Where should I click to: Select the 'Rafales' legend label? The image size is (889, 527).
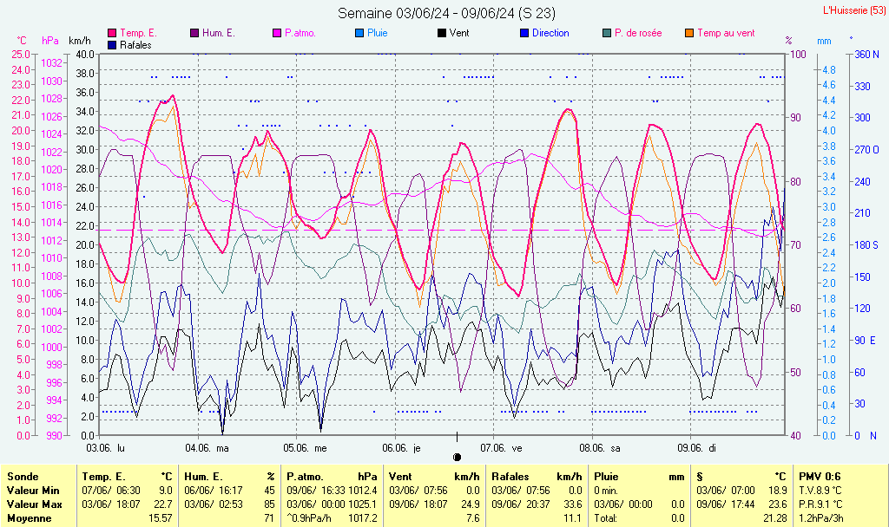click(135, 45)
